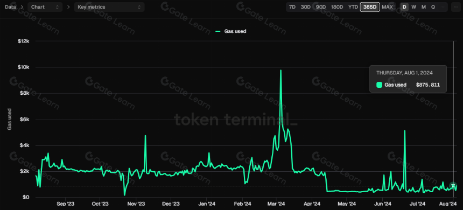The height and width of the screenshot is (210, 463).
Task: Select the 365D time range
Action: (x=370, y=7)
